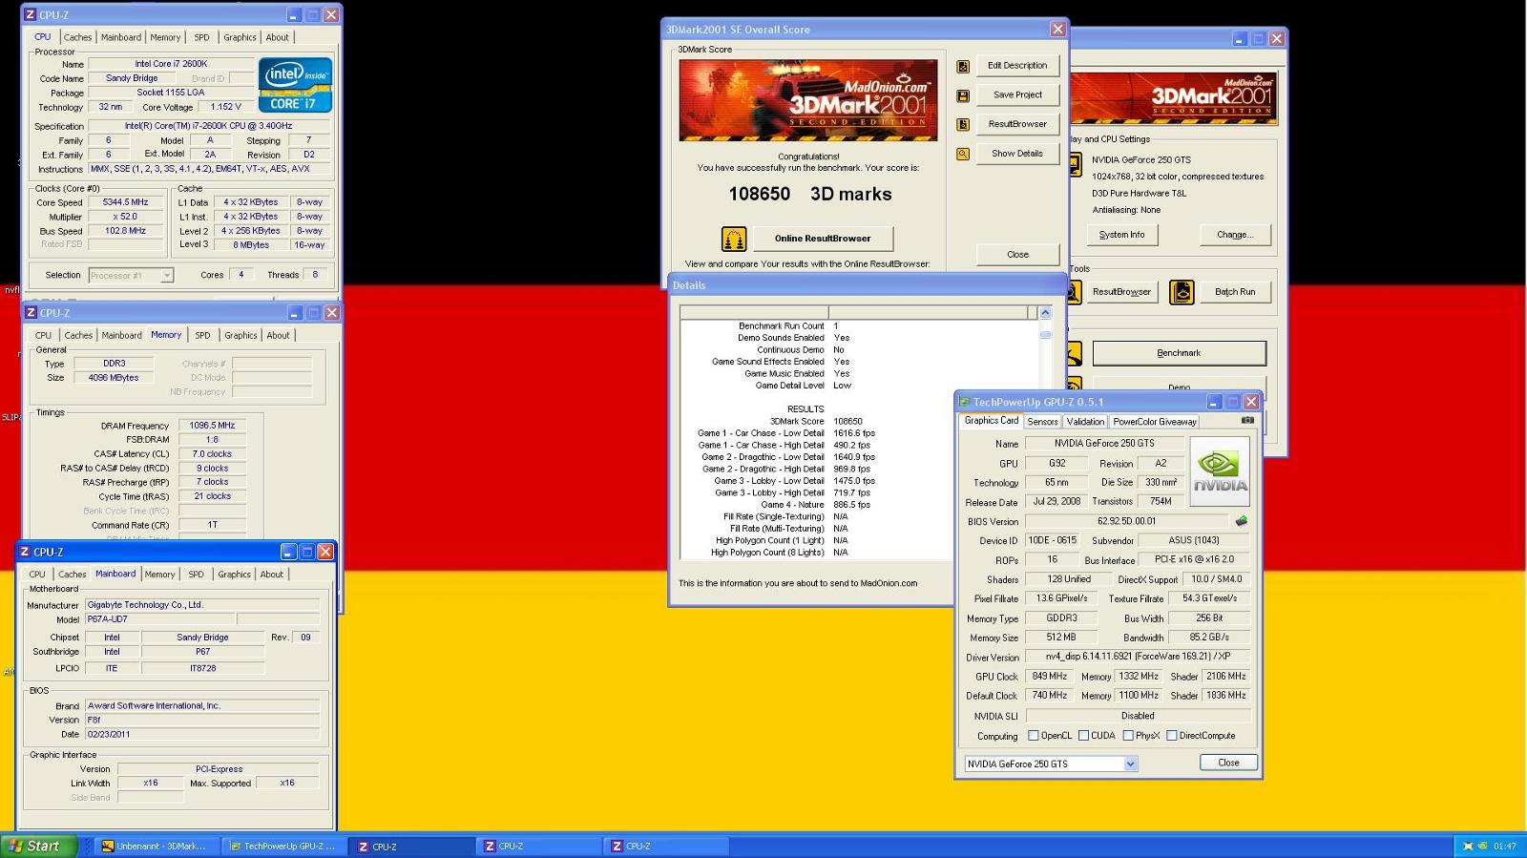Open About tab in top CPU-Z window
Viewport: 1527px width, 858px height.
(277, 37)
